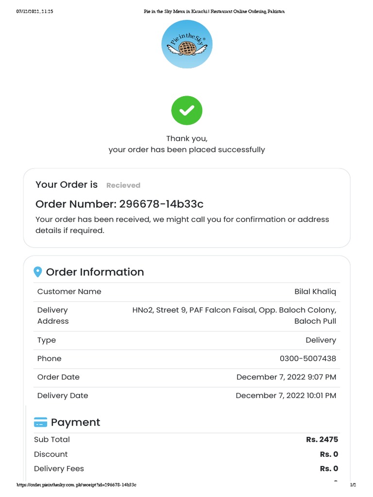
Task: Click the Payment credit card icon
Action: (41, 422)
